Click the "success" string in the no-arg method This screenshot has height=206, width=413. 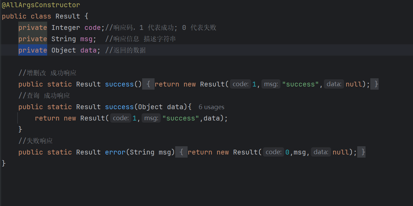point(301,84)
